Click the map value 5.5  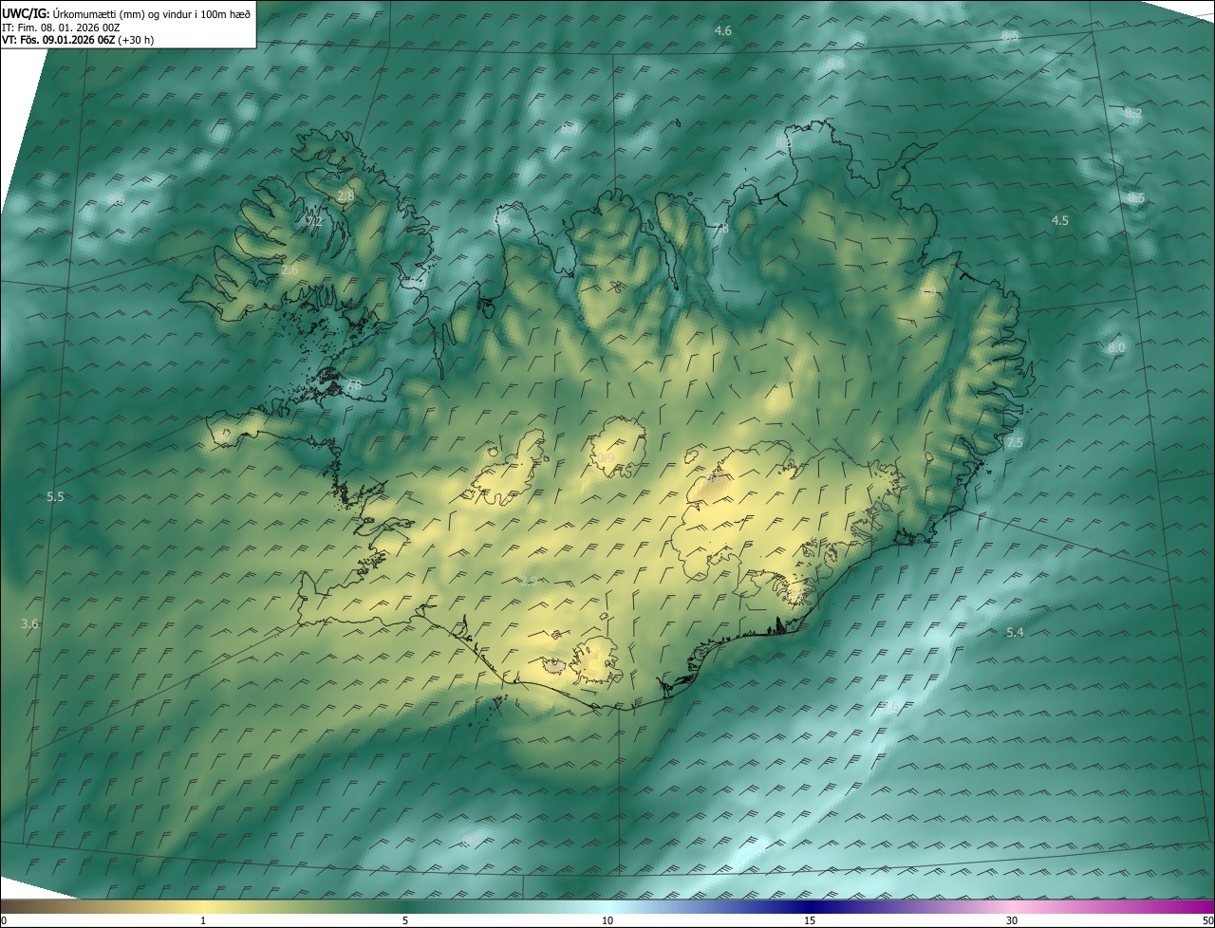point(55,497)
